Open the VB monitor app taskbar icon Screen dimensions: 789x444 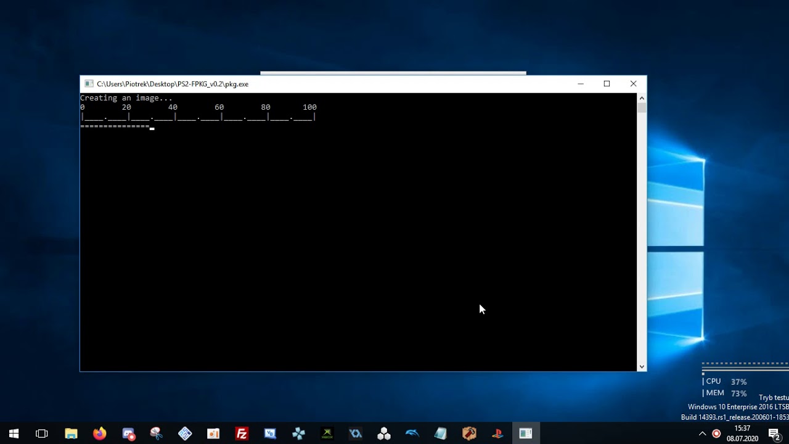point(270,434)
